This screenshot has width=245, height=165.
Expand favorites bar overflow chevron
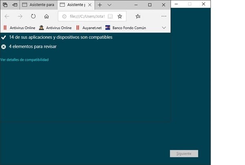(164, 28)
